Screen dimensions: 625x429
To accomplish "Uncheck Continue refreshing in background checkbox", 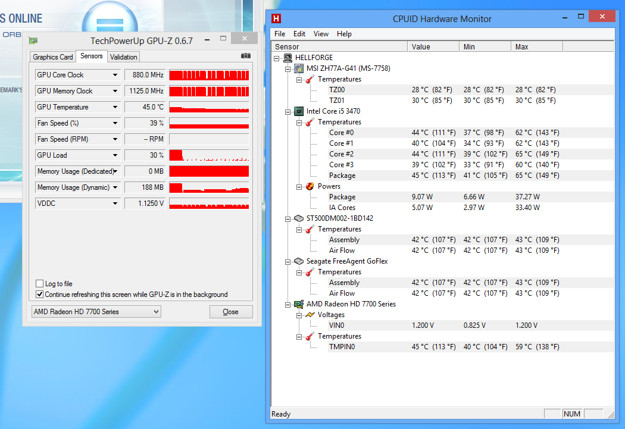I will click(39, 295).
